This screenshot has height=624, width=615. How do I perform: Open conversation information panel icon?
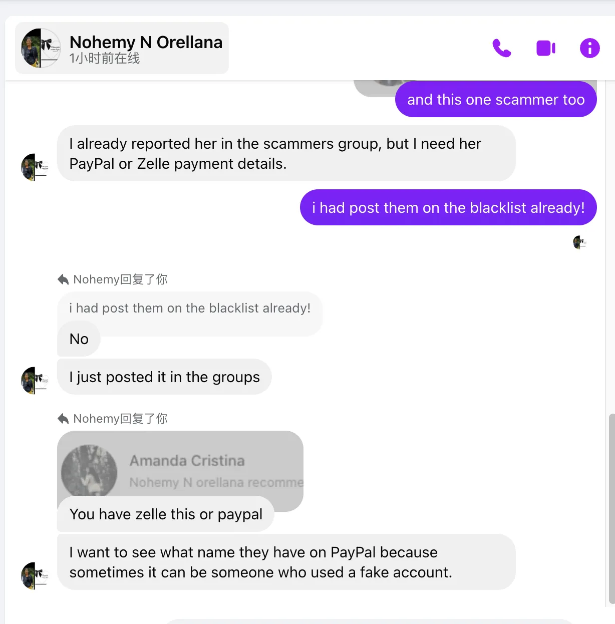[590, 48]
